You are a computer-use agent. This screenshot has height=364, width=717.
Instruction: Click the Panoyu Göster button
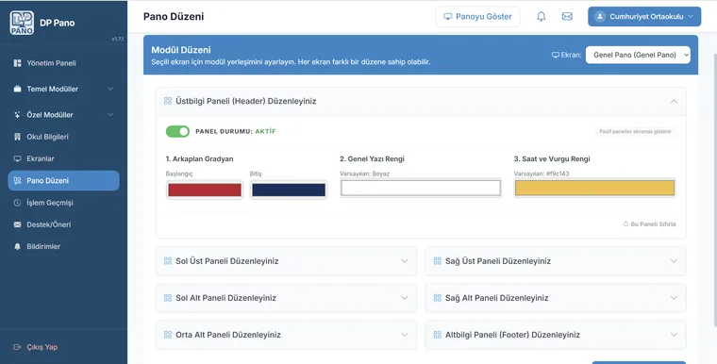pos(477,16)
